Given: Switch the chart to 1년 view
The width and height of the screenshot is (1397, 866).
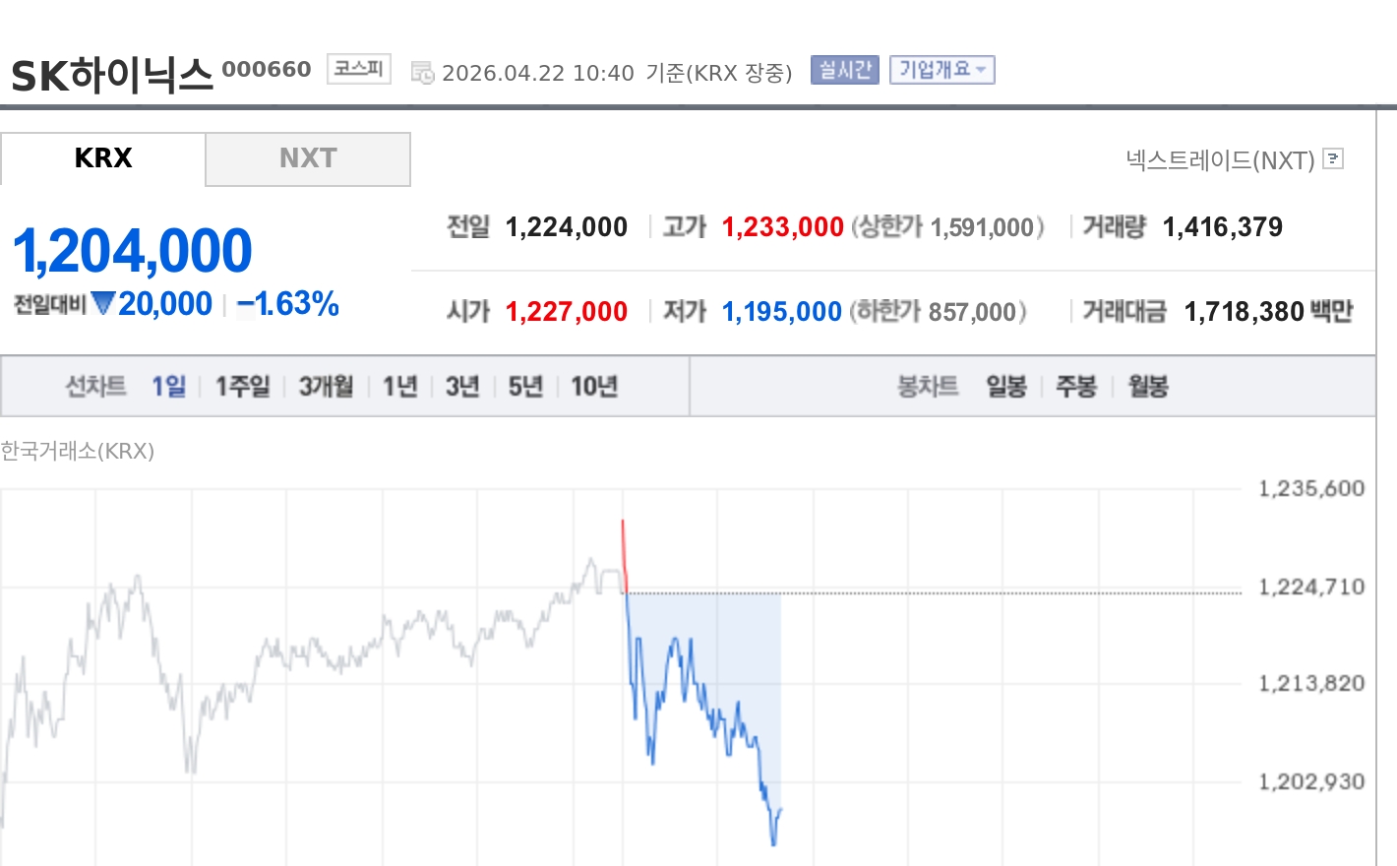Looking at the screenshot, I should pos(398,386).
